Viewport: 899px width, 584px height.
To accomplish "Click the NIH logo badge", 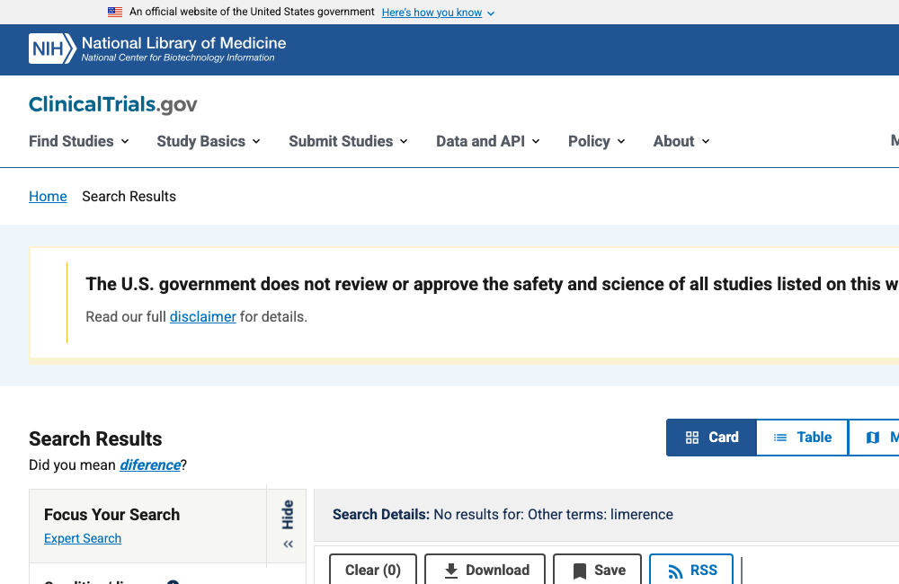I will 52,49.
